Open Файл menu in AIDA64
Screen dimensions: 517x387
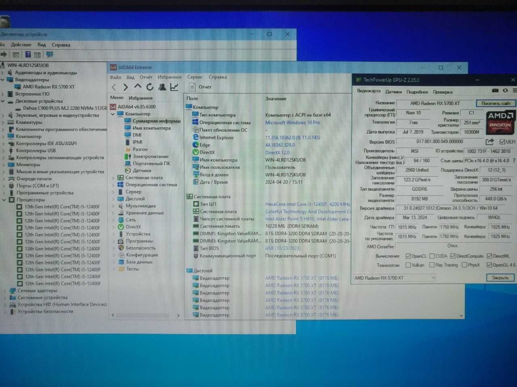tap(116, 77)
